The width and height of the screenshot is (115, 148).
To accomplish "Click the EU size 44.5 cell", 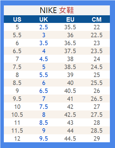I will pos(70,138).
